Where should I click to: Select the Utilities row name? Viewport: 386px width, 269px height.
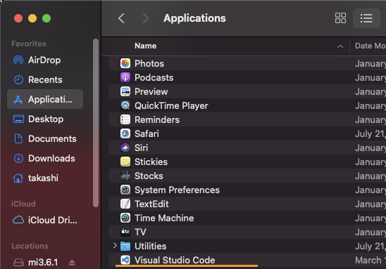pyautogui.click(x=151, y=246)
